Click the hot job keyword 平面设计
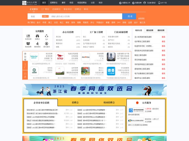This screenshot has width=189, height=141. click(100, 22)
